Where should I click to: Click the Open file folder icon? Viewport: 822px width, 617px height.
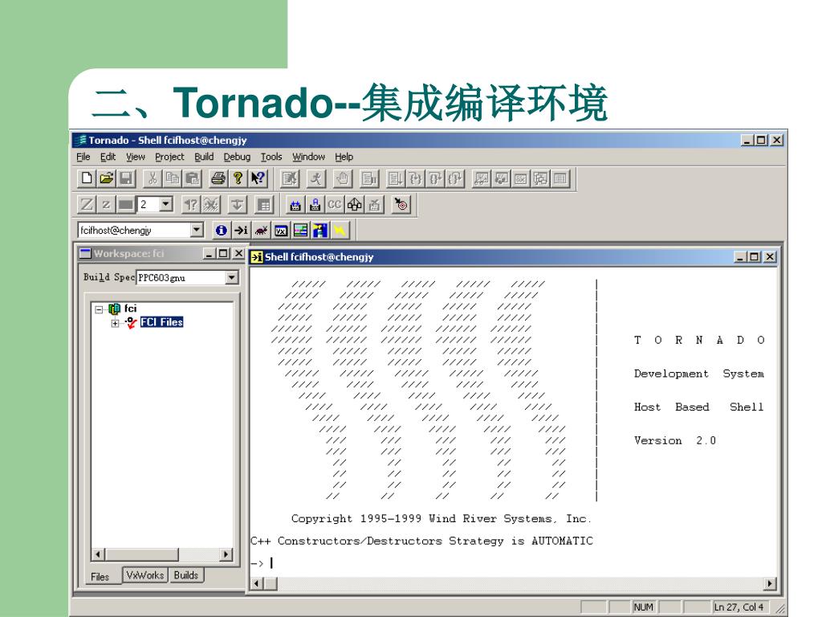coord(107,178)
